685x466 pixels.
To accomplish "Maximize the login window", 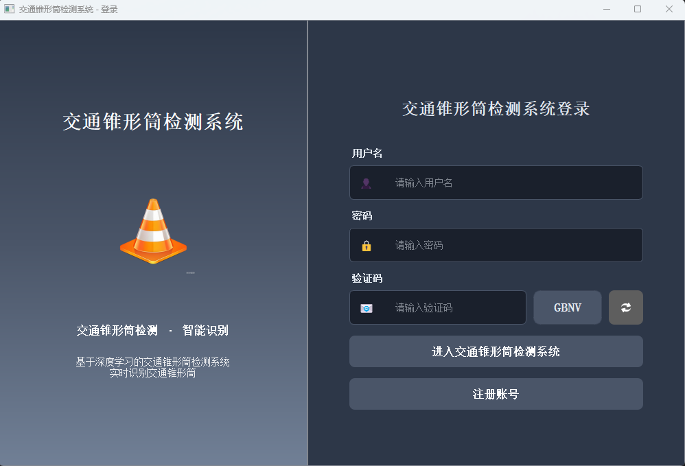I will pyautogui.click(x=638, y=9).
